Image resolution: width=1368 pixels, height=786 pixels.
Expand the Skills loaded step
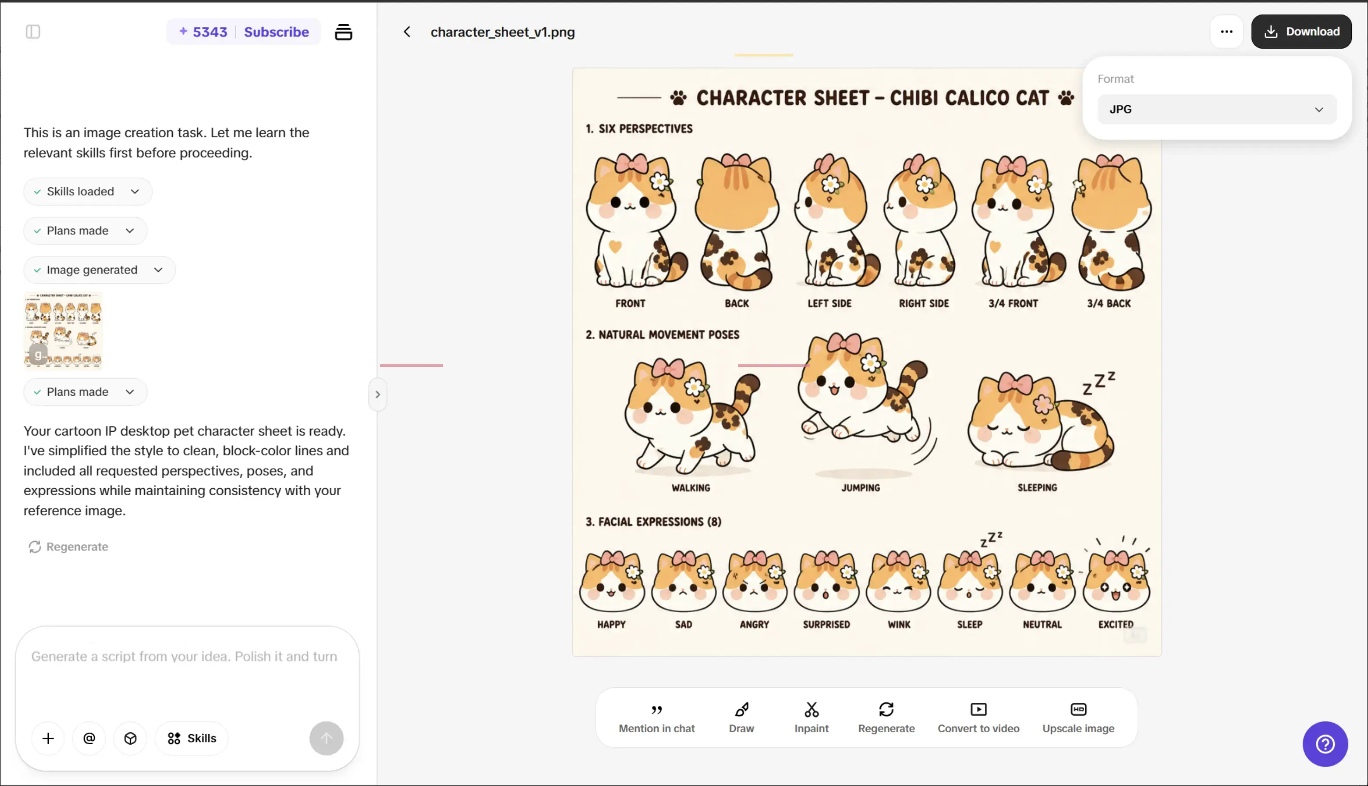[87, 192]
